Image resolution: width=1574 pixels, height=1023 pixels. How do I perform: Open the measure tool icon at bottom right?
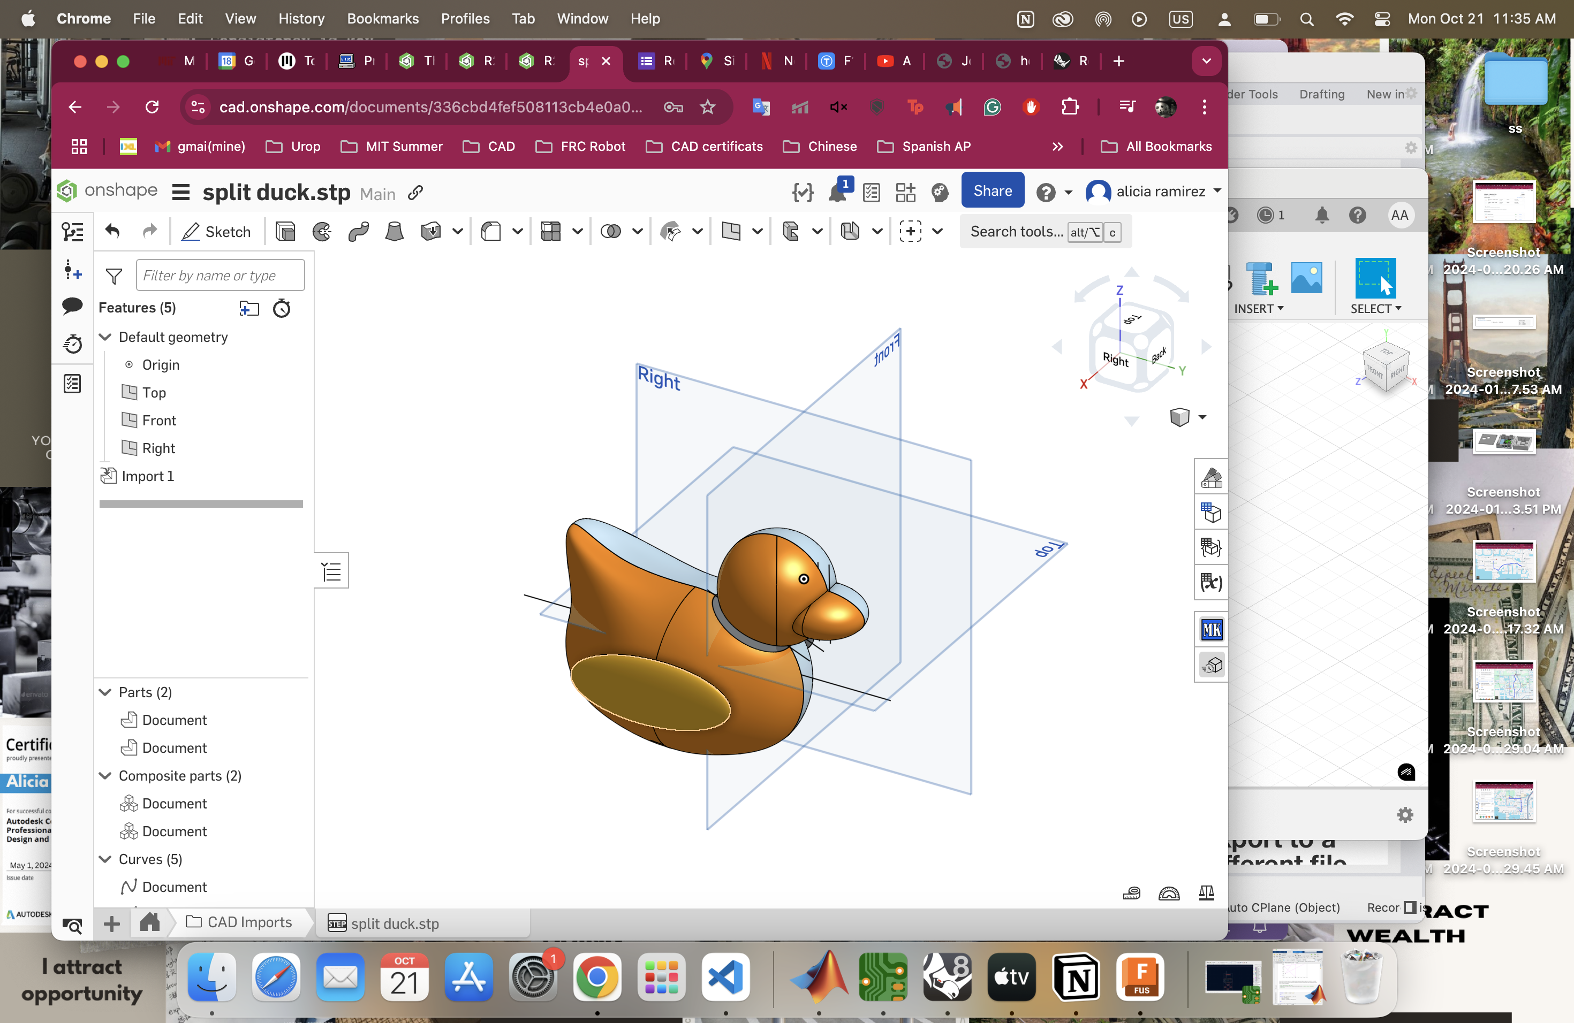click(1132, 894)
